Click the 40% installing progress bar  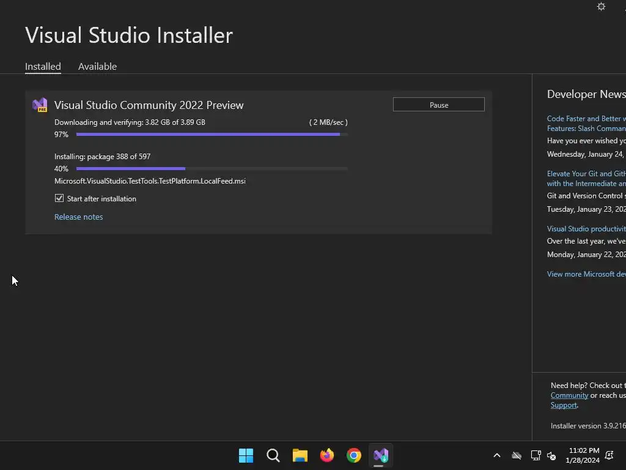click(x=212, y=169)
